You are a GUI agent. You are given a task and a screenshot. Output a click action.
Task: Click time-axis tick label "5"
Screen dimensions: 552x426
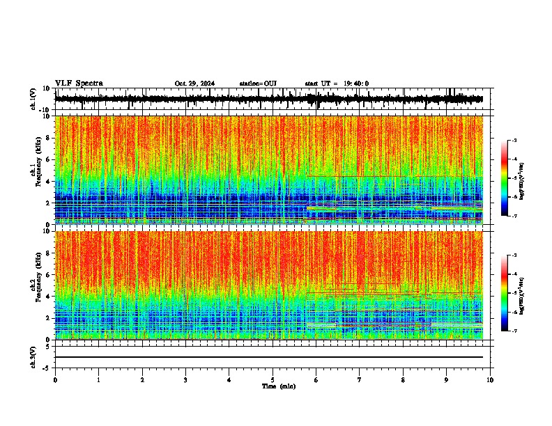pos(273,380)
